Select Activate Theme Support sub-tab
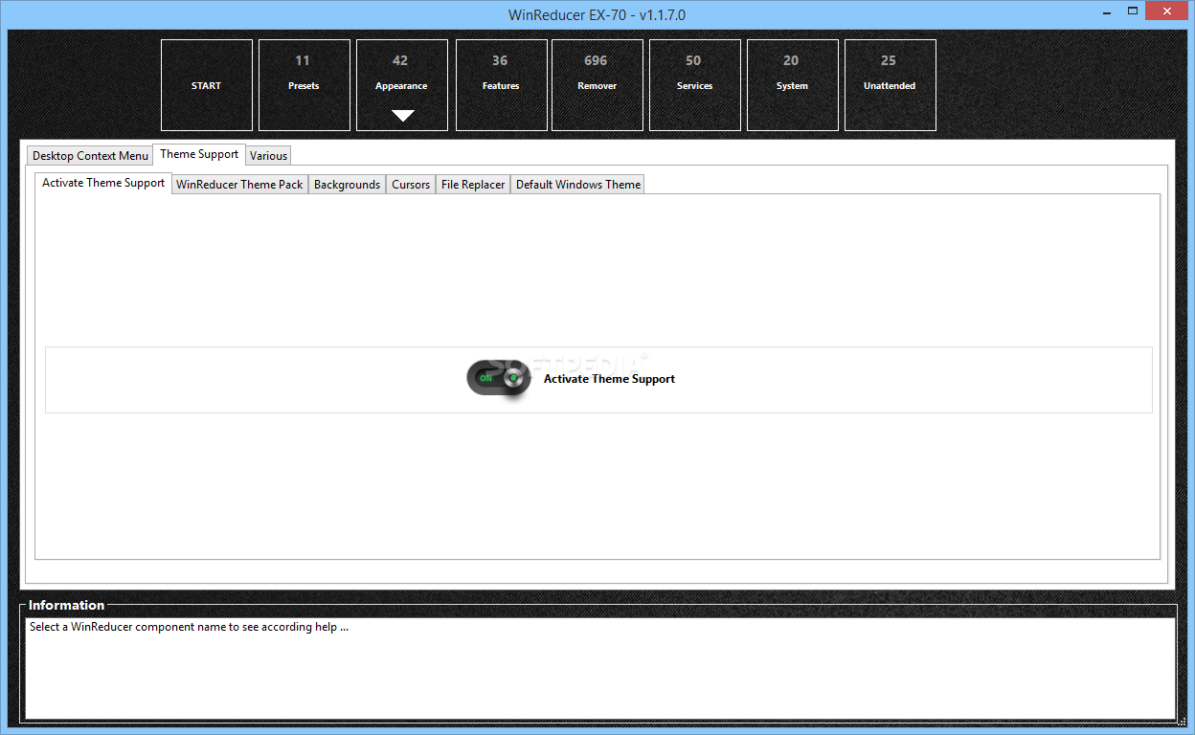 point(103,183)
